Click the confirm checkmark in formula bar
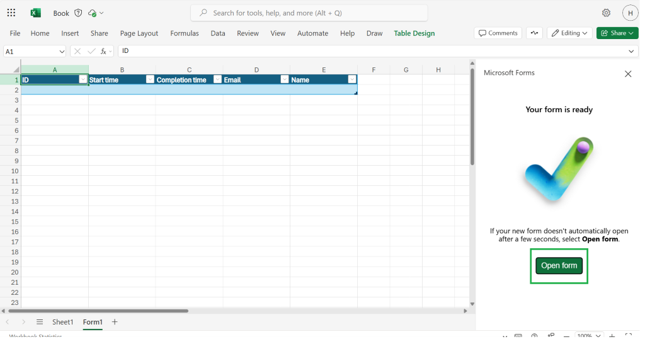Screen dimensions: 645x339 click(x=91, y=51)
